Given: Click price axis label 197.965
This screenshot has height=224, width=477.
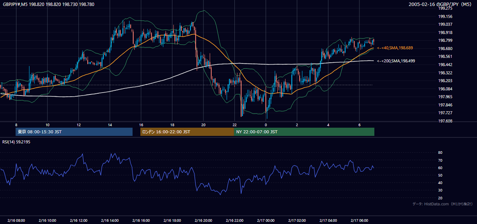Looking at the screenshot, I should (445, 97).
